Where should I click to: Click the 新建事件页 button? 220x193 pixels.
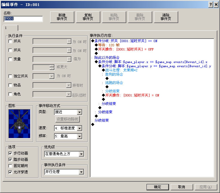click(62, 17)
